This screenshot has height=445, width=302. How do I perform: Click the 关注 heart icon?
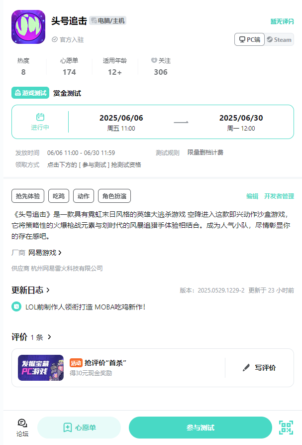[x=154, y=60]
